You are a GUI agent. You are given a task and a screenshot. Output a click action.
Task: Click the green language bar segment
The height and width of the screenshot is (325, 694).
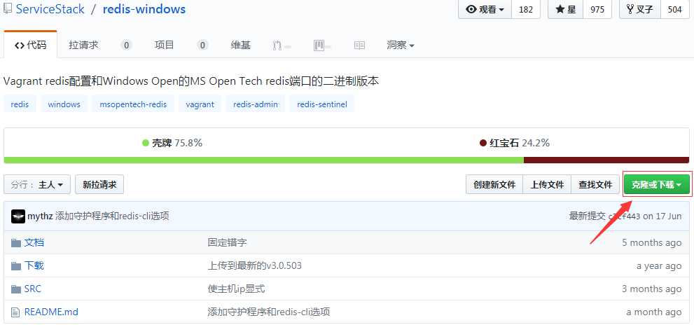(264, 160)
